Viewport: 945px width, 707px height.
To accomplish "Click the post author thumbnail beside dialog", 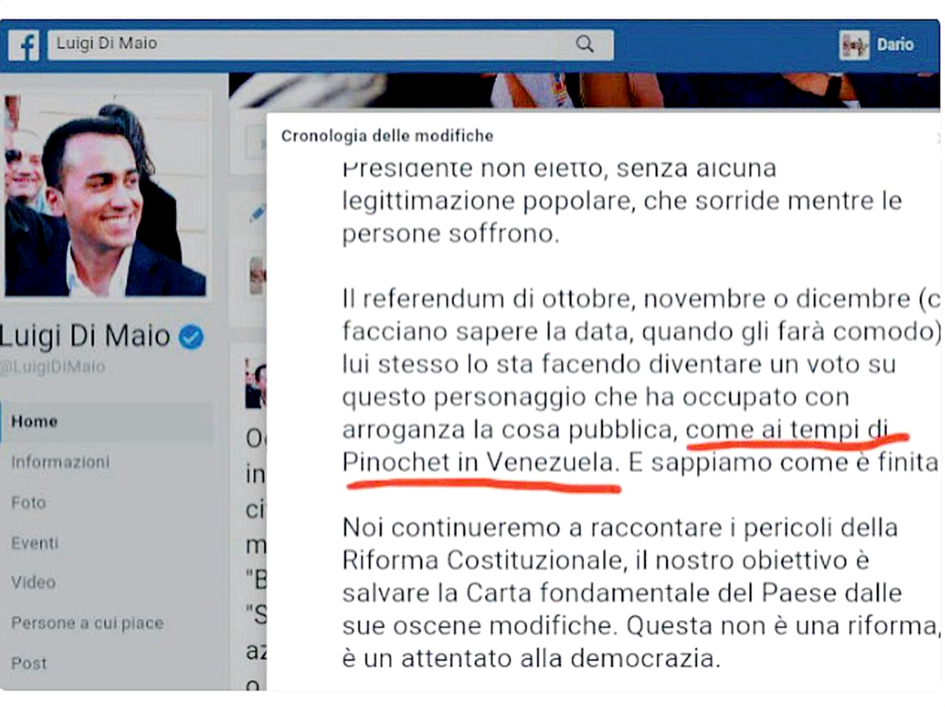I will [x=255, y=384].
